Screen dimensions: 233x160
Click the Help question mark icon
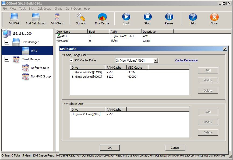(192, 17)
